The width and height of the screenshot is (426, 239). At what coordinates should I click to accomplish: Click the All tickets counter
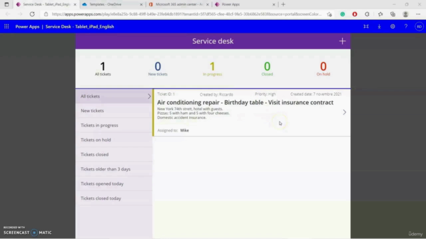tap(103, 68)
